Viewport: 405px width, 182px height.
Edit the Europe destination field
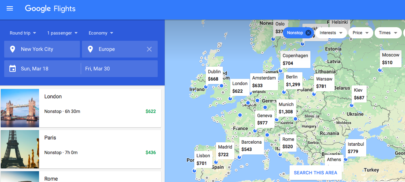tap(120, 49)
